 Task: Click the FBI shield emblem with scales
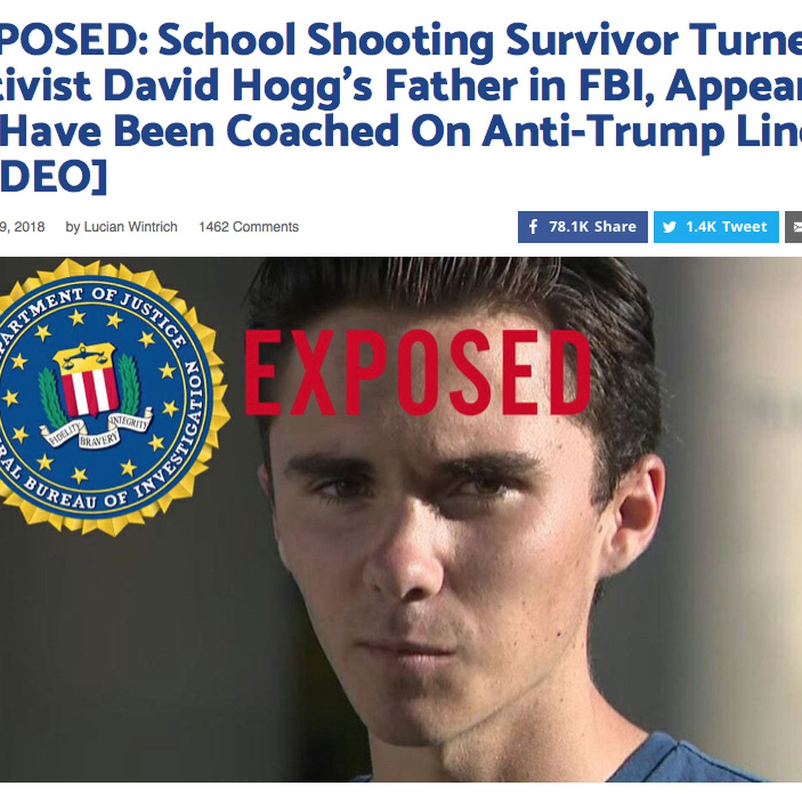[x=88, y=380]
